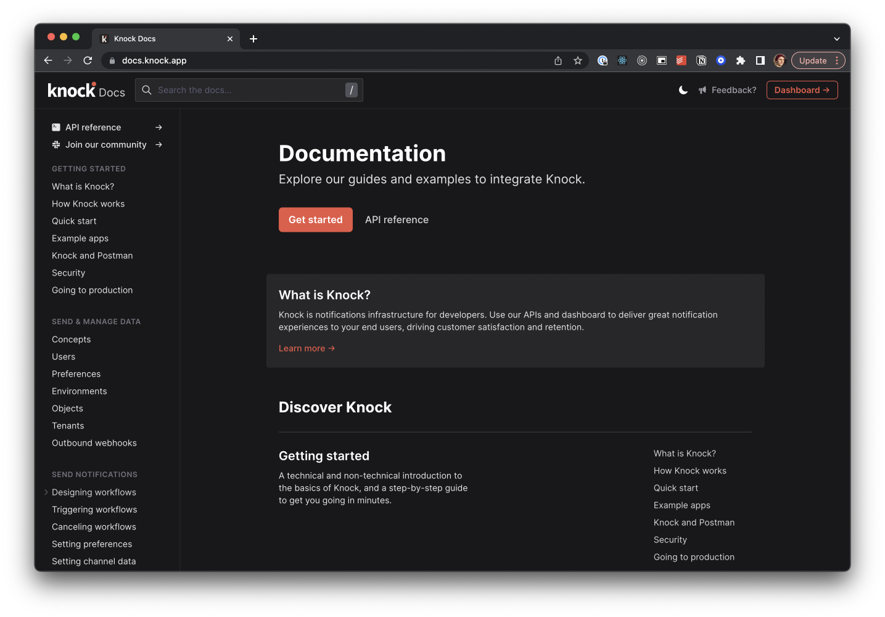Open the search bar magnifying glass

click(146, 90)
